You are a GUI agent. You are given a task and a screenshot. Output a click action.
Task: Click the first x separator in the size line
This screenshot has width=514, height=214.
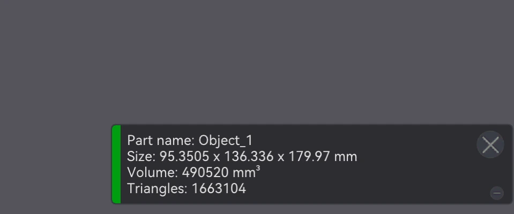[217, 157]
